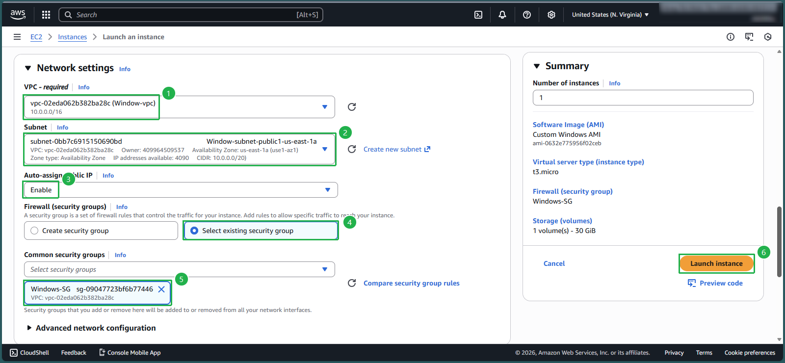785x363 pixels.
Task: Click Preview code link
Action: (721, 283)
